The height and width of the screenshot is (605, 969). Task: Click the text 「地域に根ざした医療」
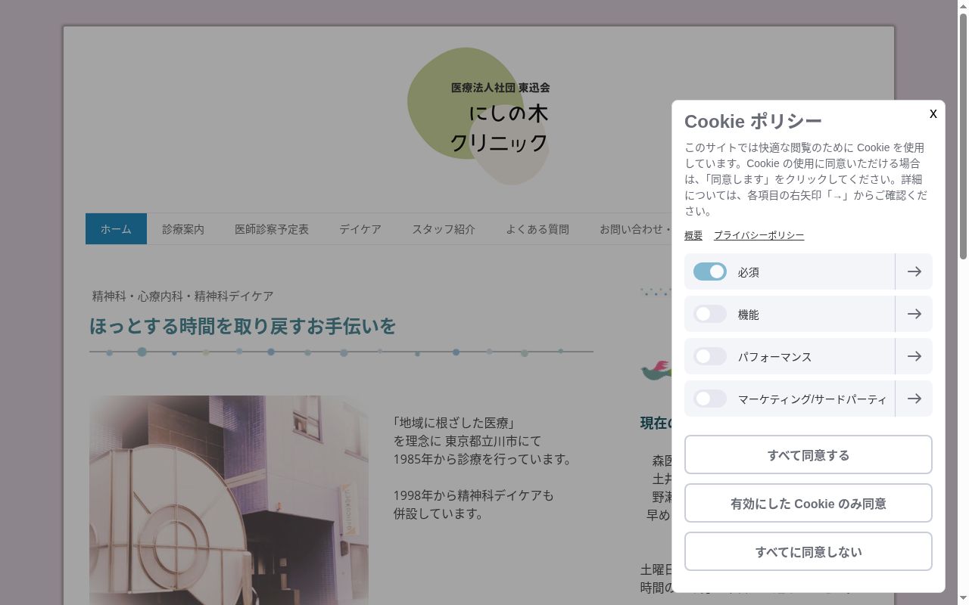(x=453, y=423)
